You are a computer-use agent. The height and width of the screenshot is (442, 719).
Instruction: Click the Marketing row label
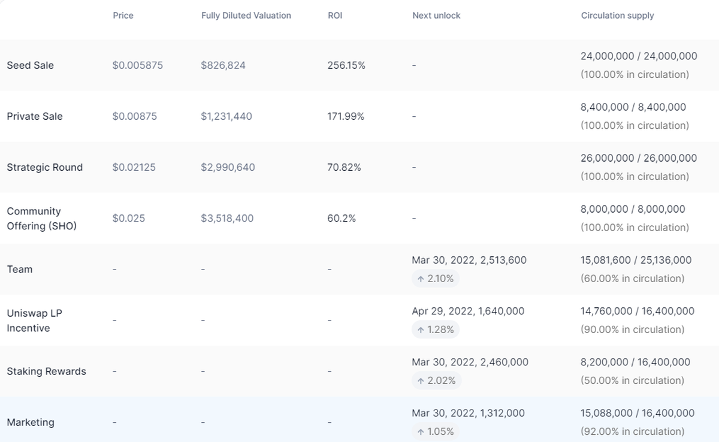point(30,422)
